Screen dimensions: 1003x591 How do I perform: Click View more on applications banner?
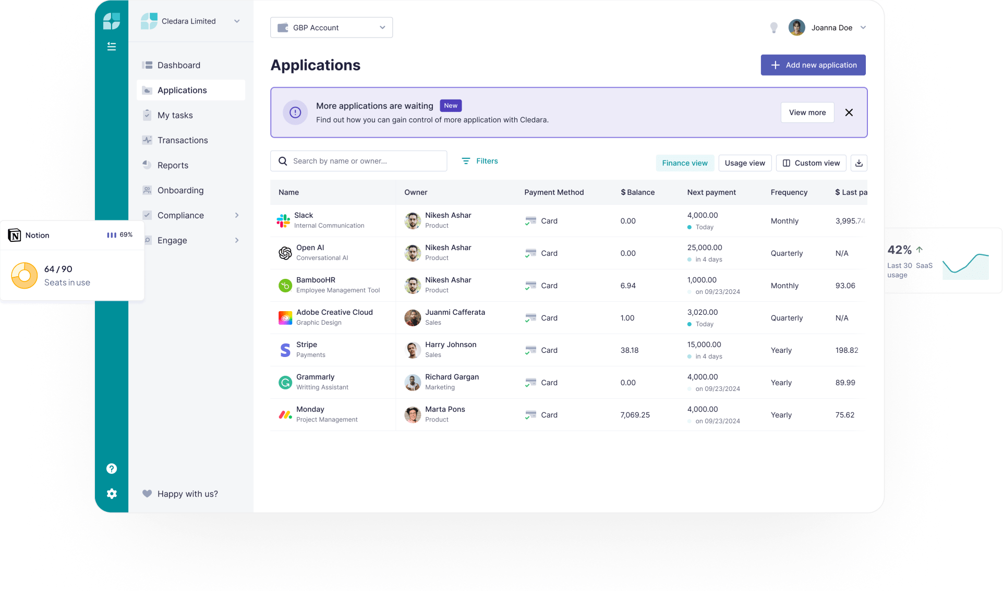pyautogui.click(x=807, y=112)
